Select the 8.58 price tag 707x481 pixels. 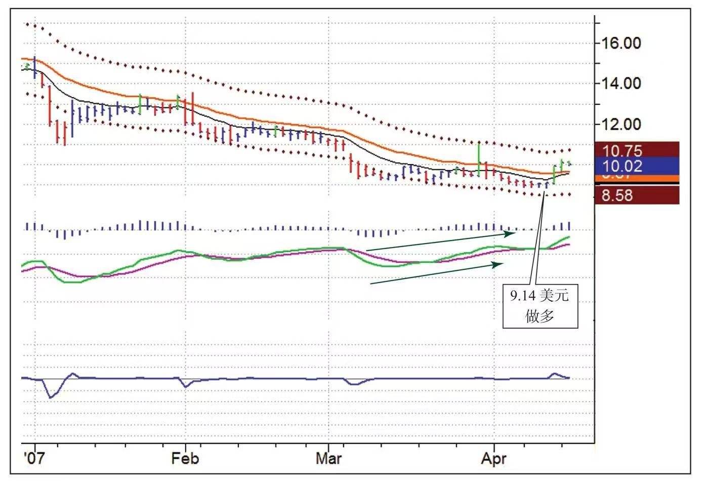(x=637, y=195)
